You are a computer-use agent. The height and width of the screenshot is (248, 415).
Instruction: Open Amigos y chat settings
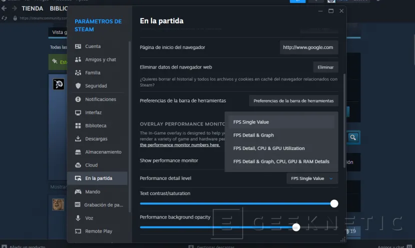point(98,59)
